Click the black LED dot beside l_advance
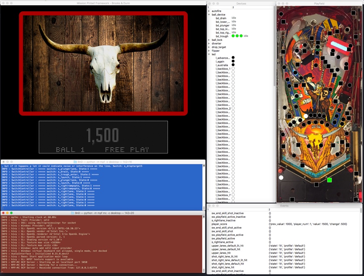 [233, 58]
